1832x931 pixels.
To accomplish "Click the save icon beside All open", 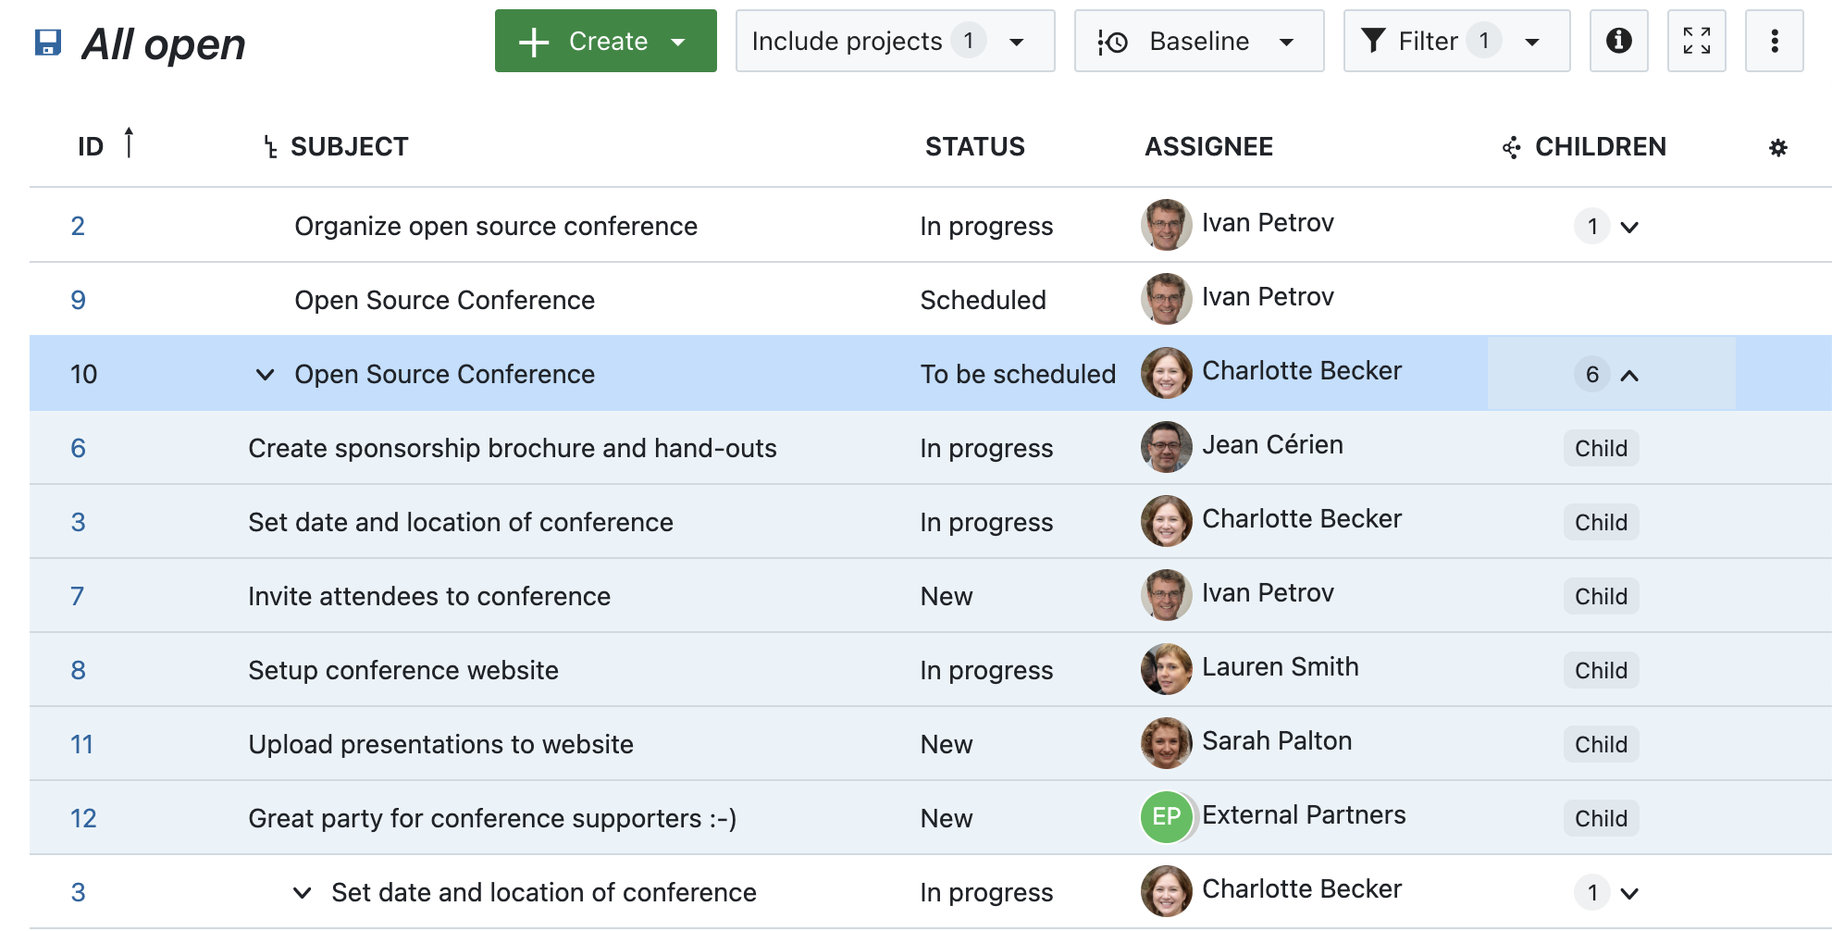I will (x=47, y=43).
